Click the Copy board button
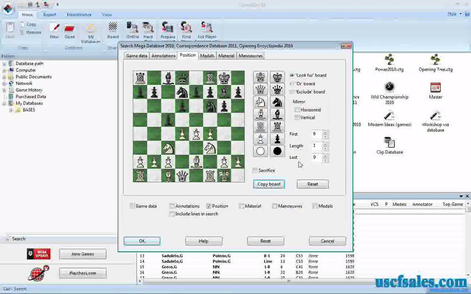Image resolution: width=471 pixels, height=294 pixels. pyautogui.click(x=269, y=184)
